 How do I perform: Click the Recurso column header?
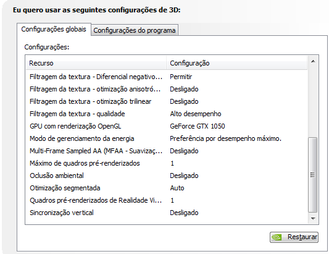[x=96, y=63]
